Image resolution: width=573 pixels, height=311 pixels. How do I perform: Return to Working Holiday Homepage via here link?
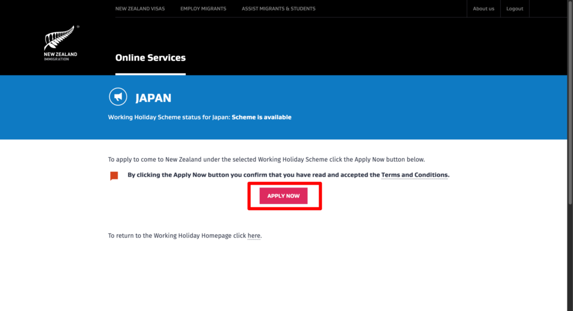coord(254,235)
